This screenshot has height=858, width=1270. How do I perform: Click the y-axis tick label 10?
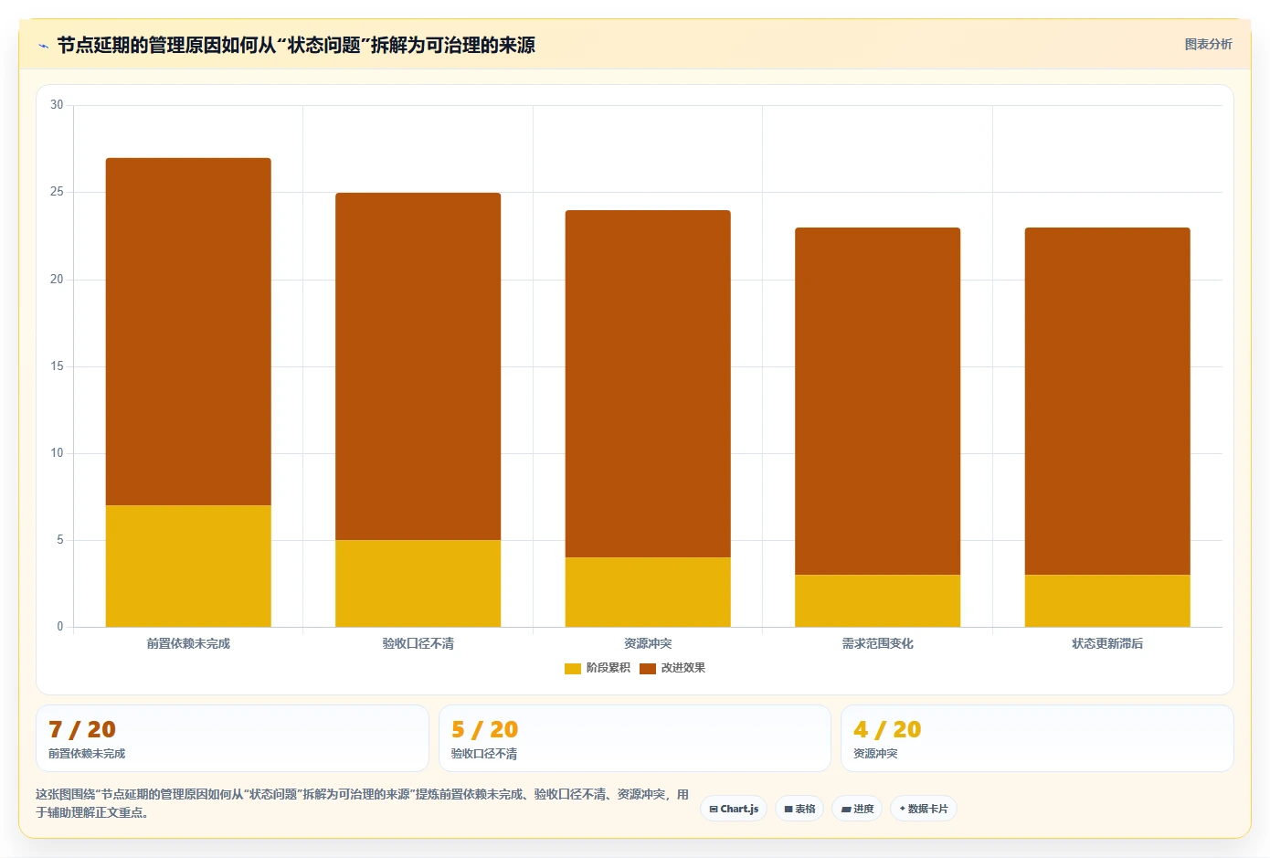point(57,453)
